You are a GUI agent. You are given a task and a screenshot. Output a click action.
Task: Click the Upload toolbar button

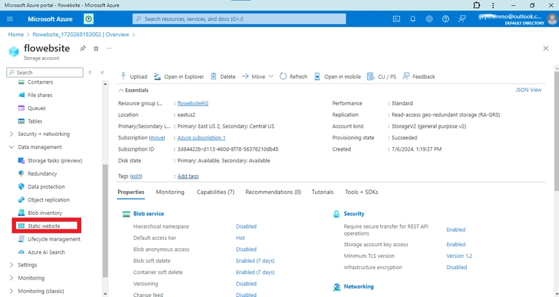click(133, 77)
